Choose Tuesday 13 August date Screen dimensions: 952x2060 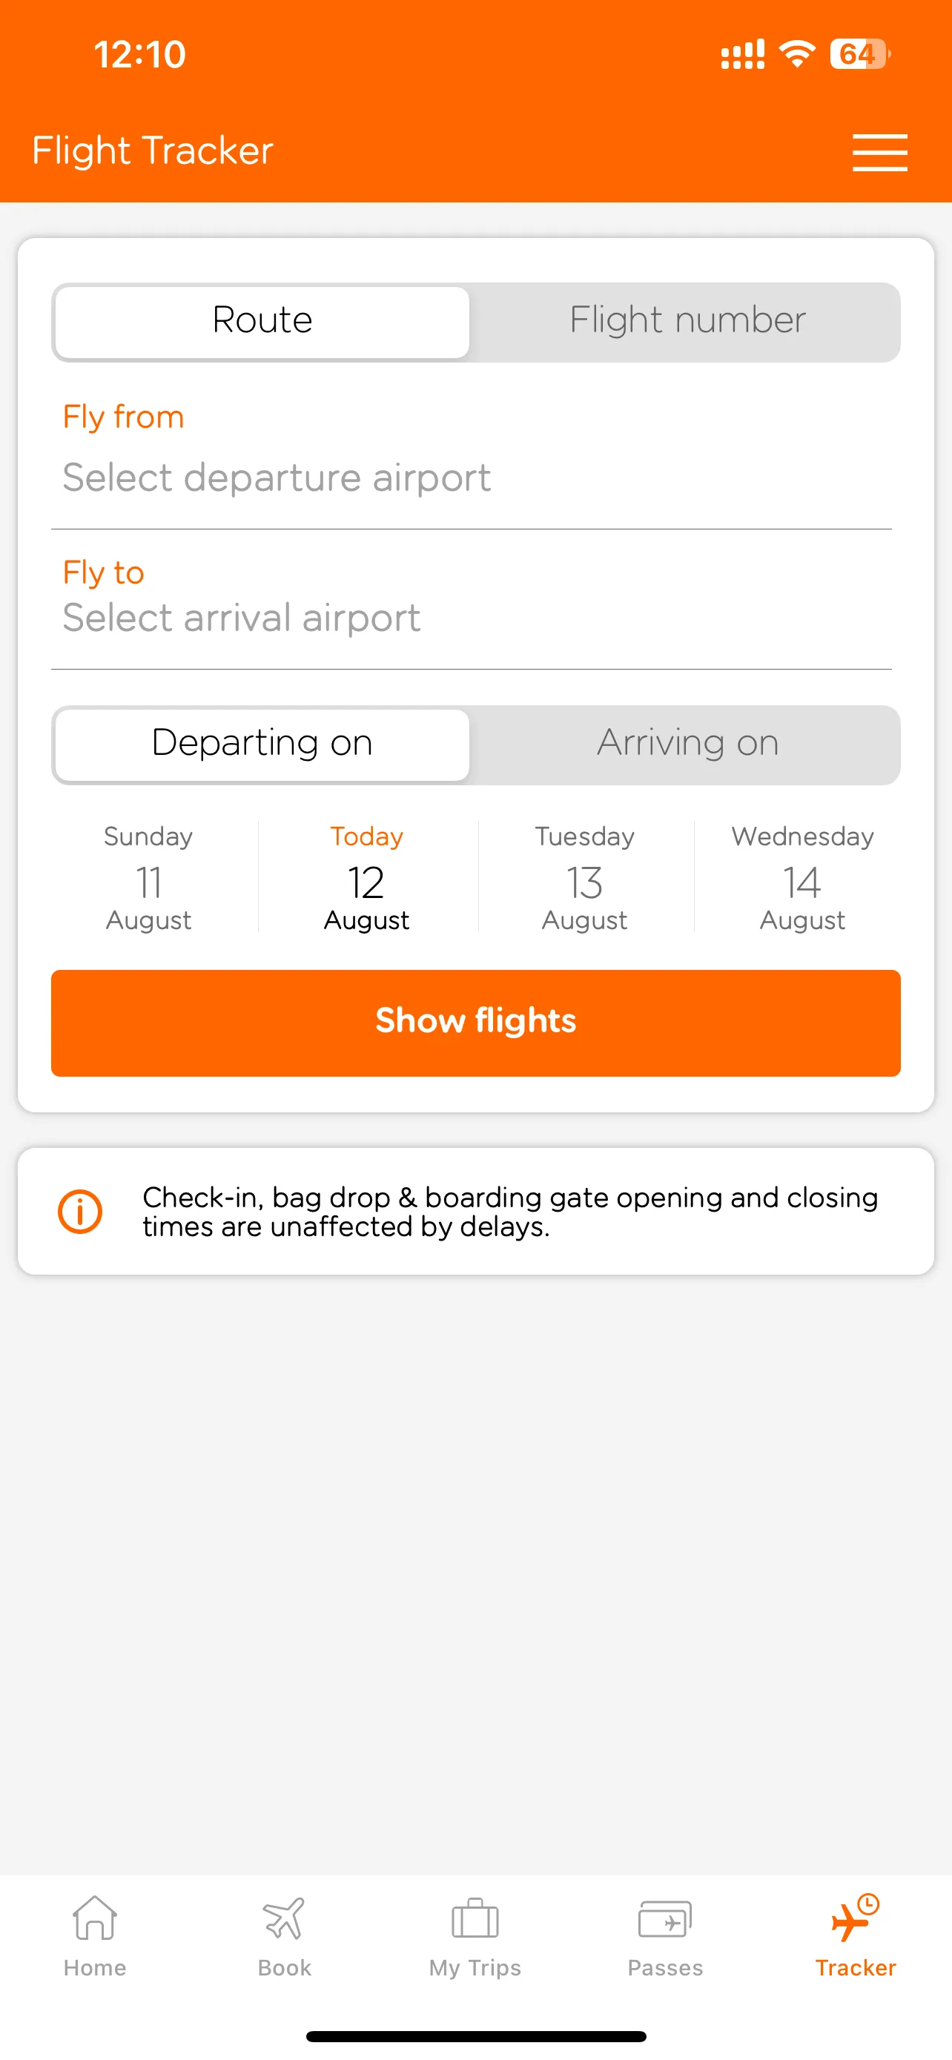point(584,878)
